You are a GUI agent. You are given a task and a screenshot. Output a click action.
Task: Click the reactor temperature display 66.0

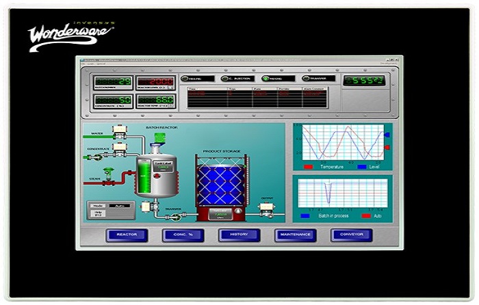click(155, 101)
